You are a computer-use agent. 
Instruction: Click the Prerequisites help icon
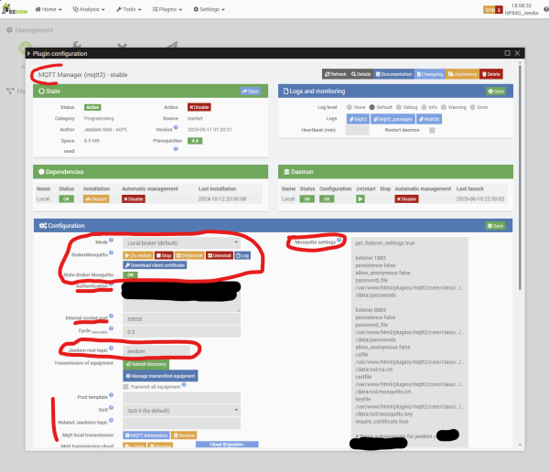coord(176,149)
